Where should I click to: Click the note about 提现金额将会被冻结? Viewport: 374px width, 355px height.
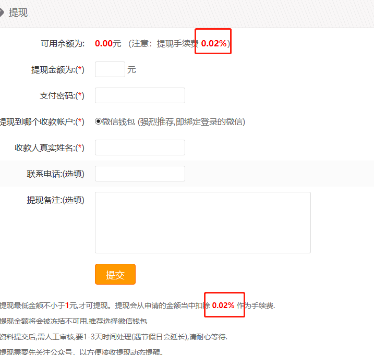(x=73, y=321)
